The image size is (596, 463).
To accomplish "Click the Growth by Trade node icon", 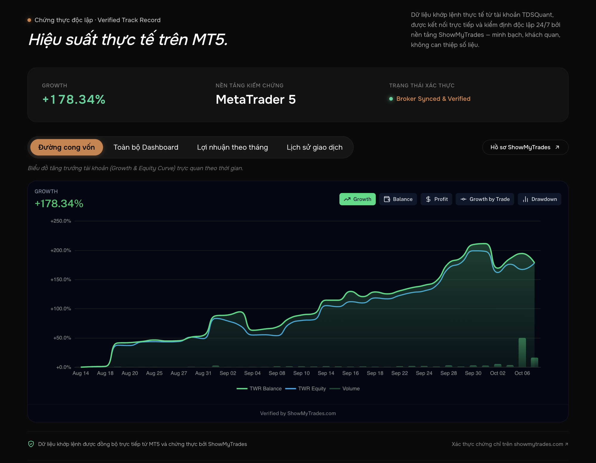I will point(463,199).
